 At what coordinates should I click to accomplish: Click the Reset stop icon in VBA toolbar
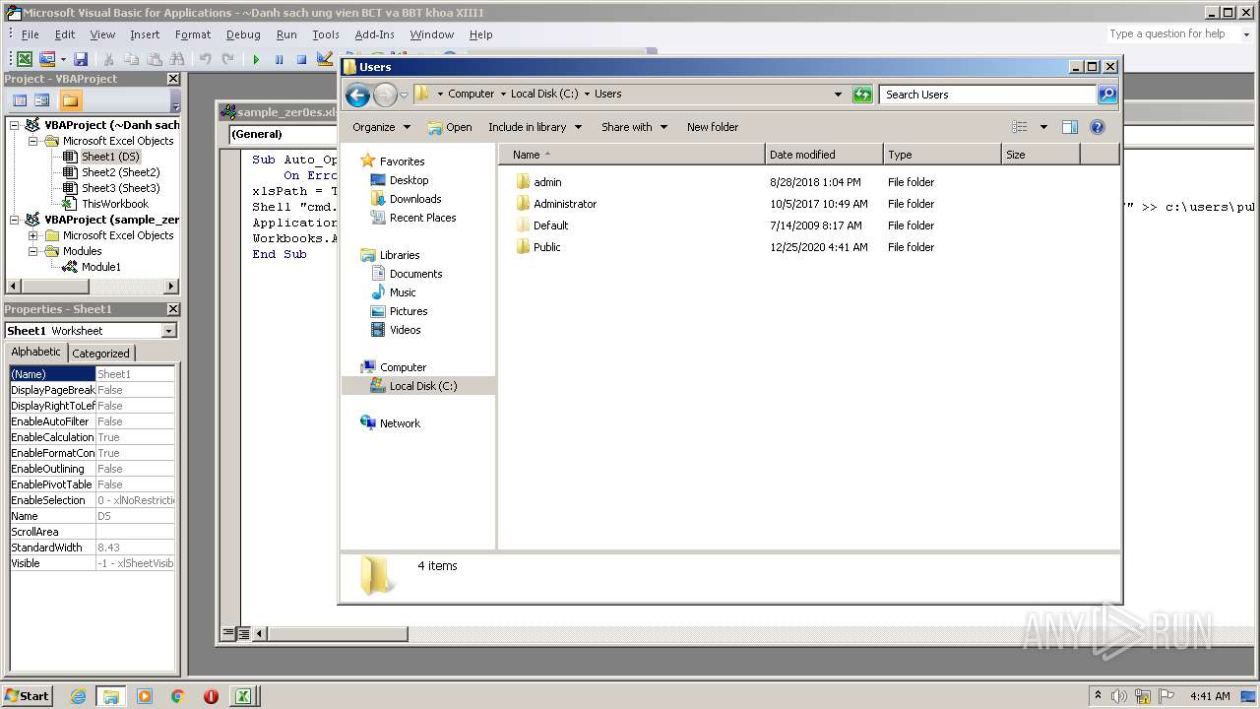[x=301, y=59]
